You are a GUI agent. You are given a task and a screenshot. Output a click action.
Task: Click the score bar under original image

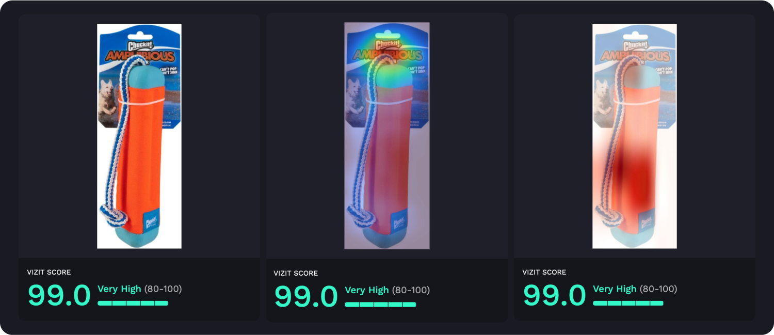coord(133,303)
